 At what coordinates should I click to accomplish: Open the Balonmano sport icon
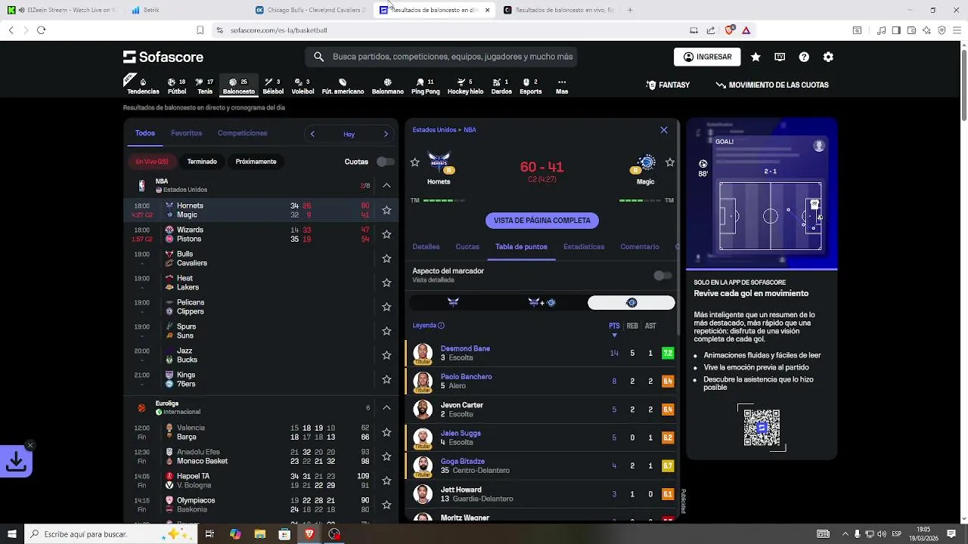387,86
